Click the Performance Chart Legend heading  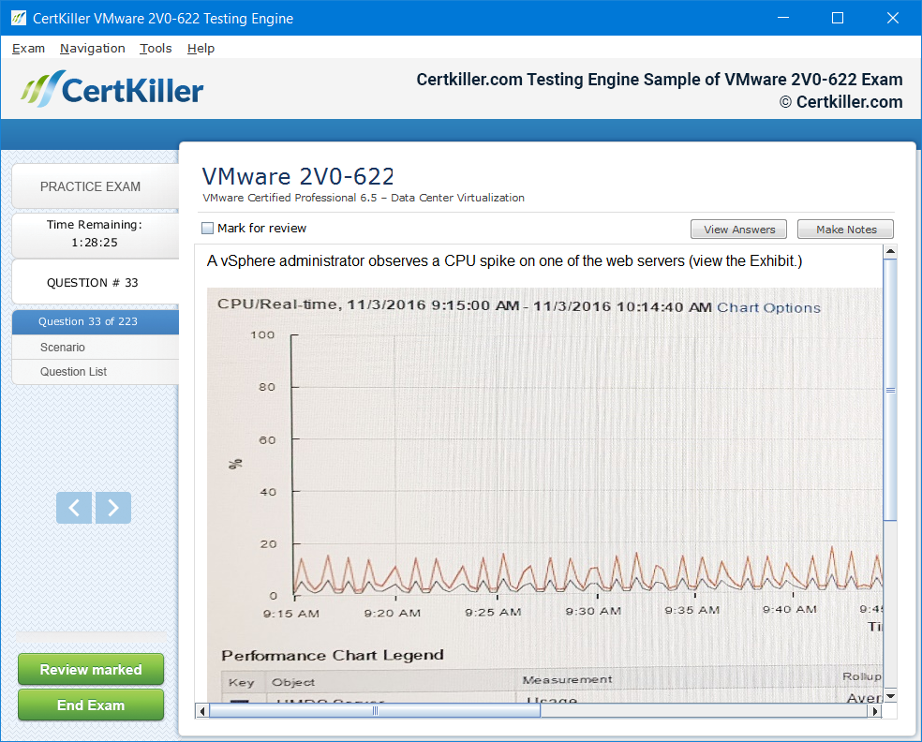(x=333, y=655)
